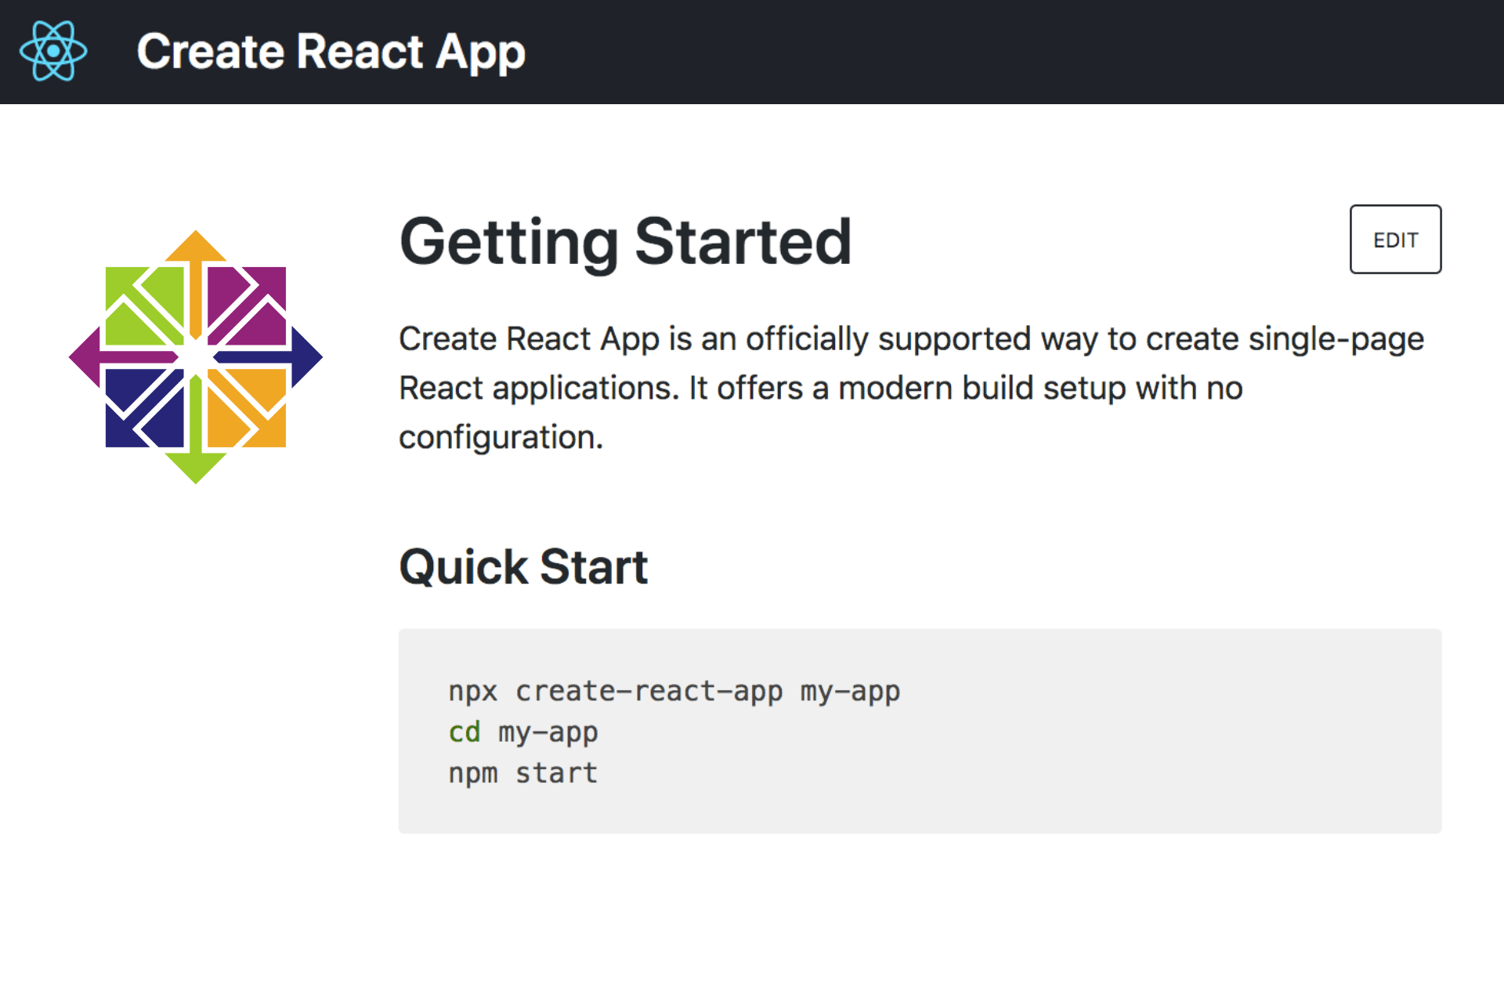The image size is (1504, 987).
Task: Click the 'cd my-app' code line
Action: 523,732
